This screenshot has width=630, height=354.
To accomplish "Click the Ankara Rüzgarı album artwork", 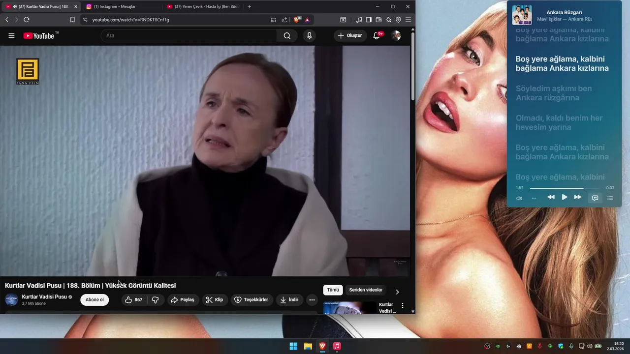I will [x=522, y=15].
